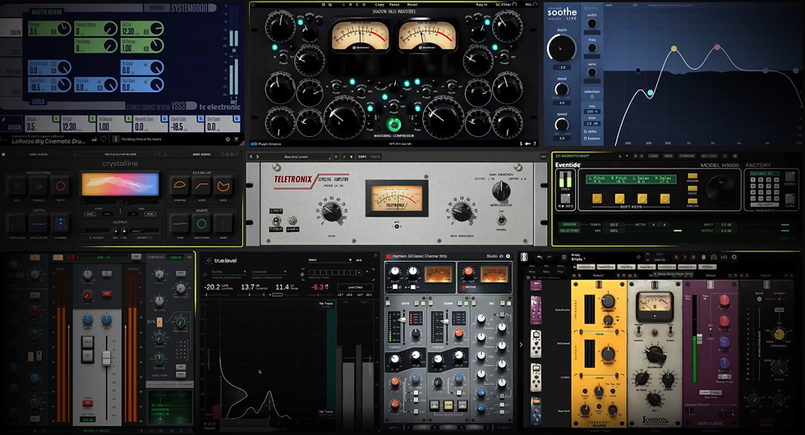Flip the LIMIT/COMPRESS switch on Teletronix LA-2A
This screenshot has height=435, width=805.
[276, 220]
